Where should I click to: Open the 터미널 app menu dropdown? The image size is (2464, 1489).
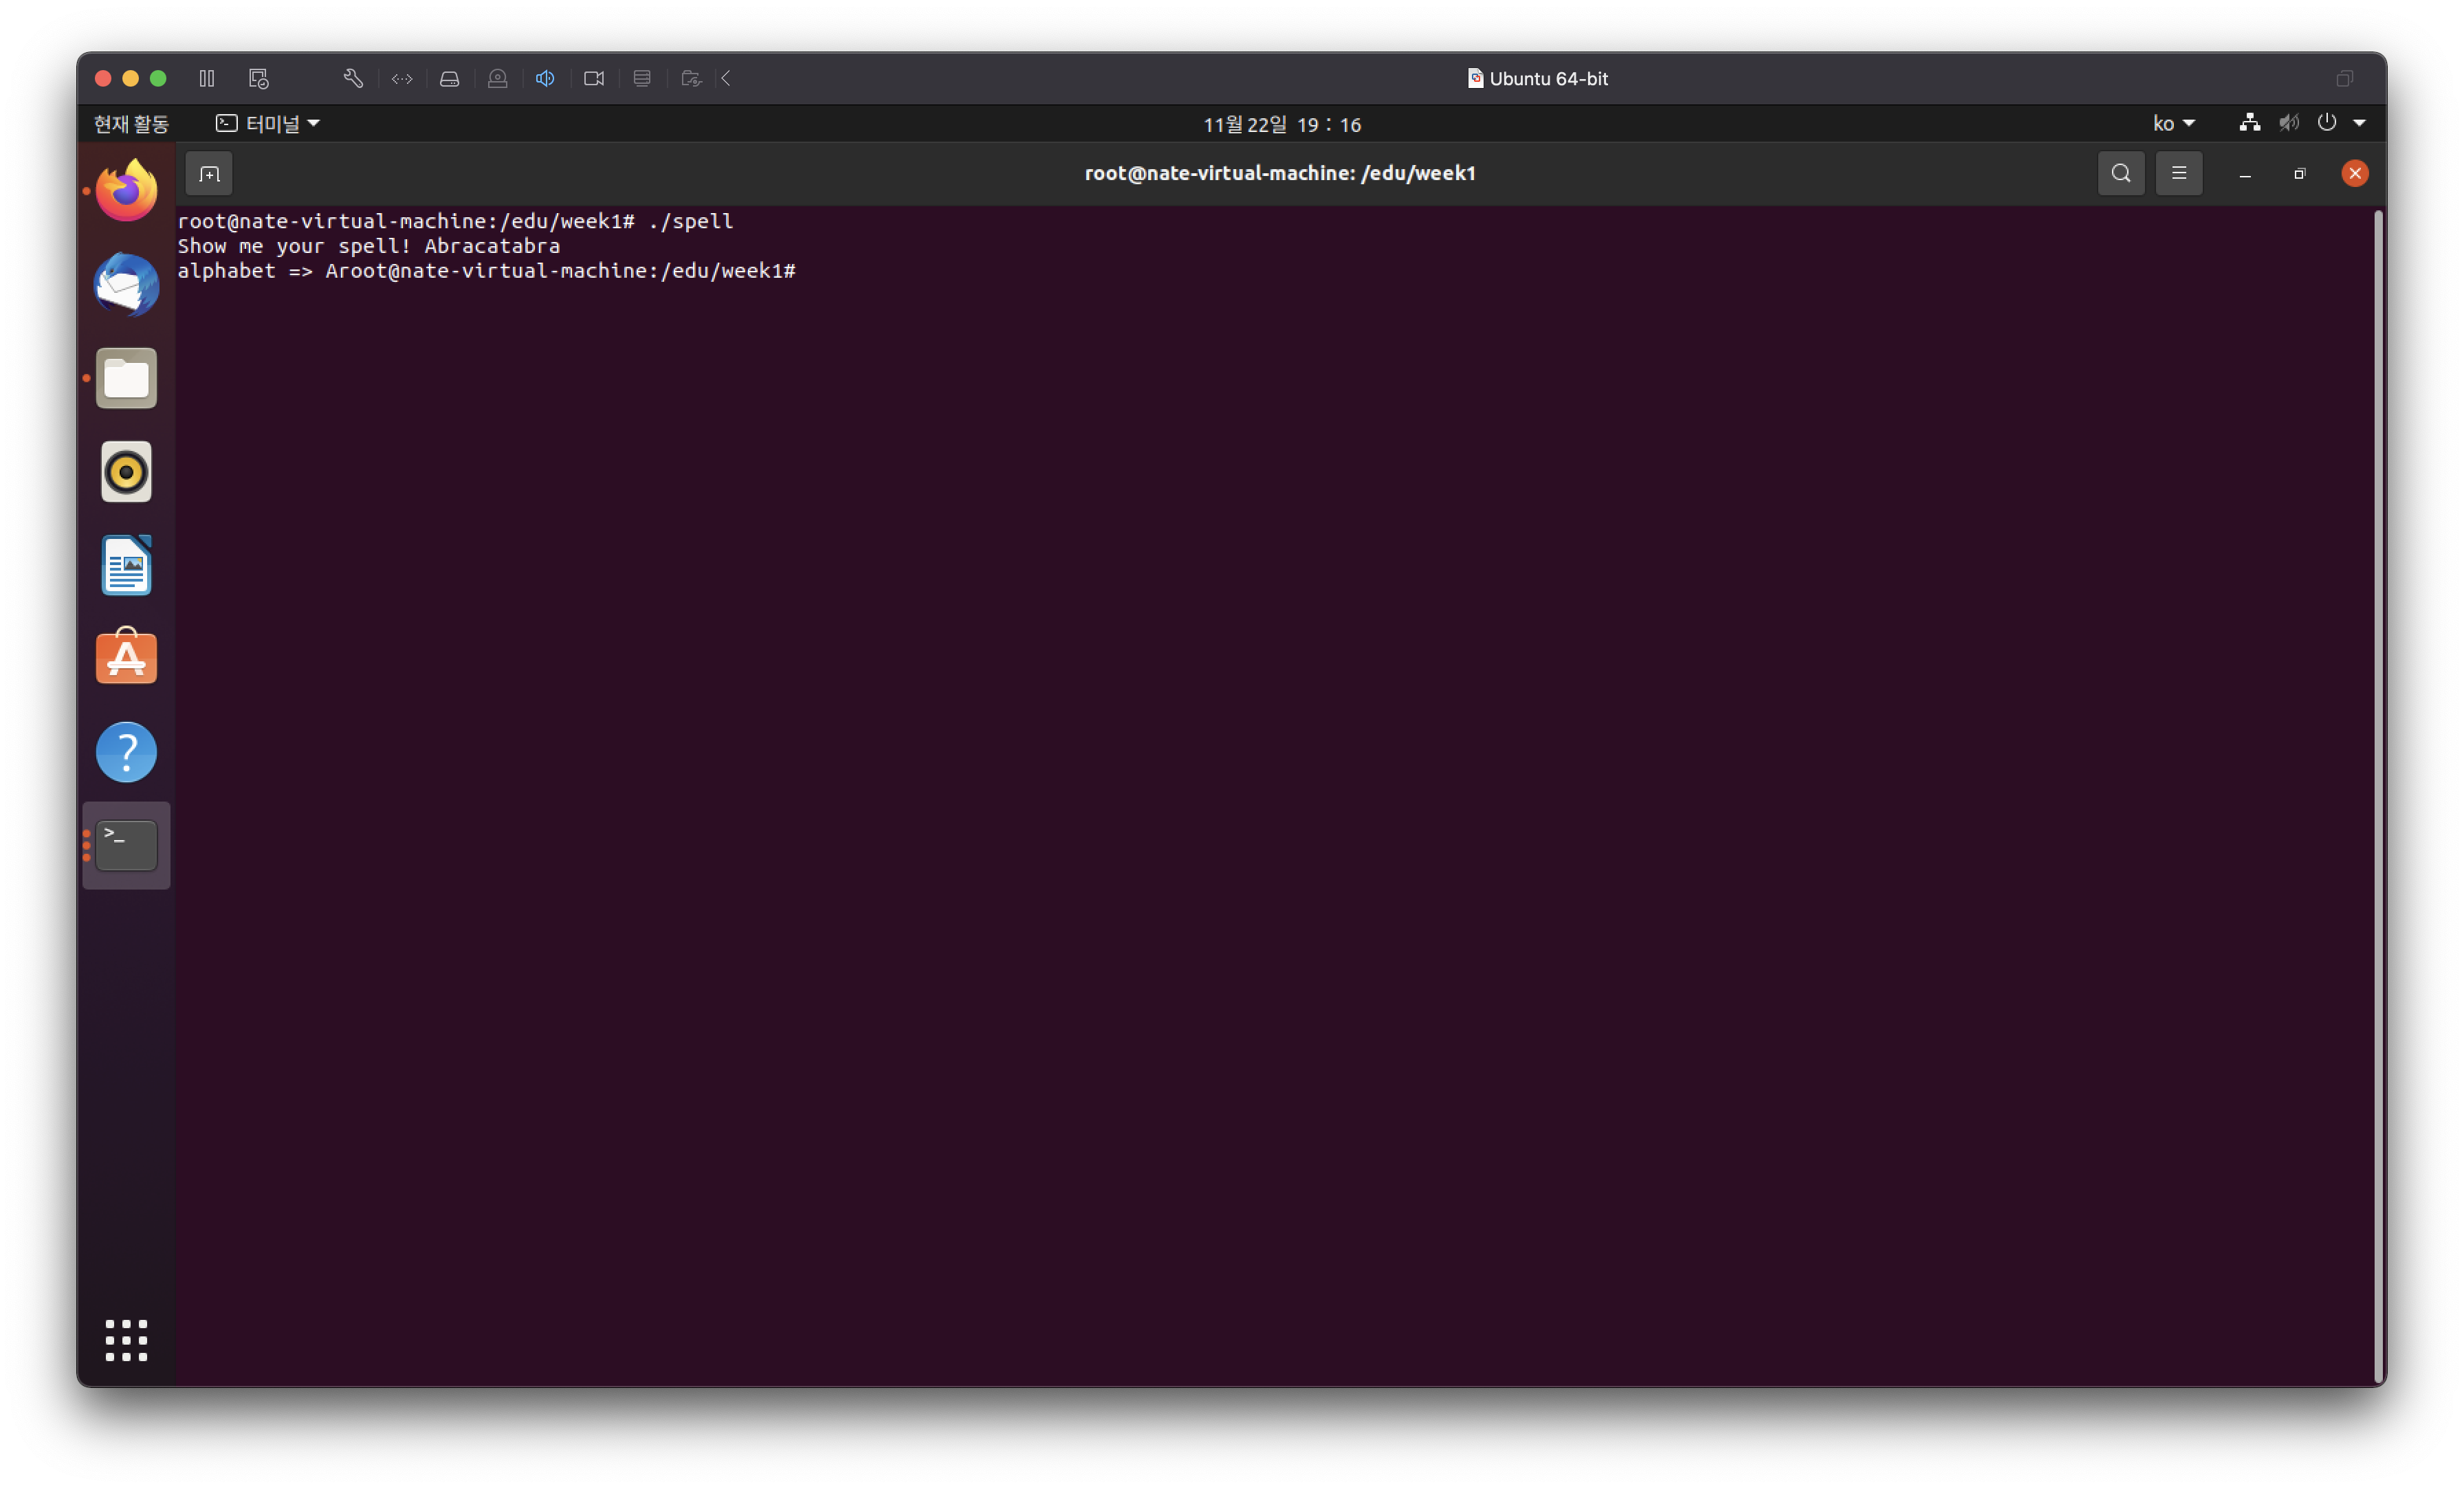[268, 123]
